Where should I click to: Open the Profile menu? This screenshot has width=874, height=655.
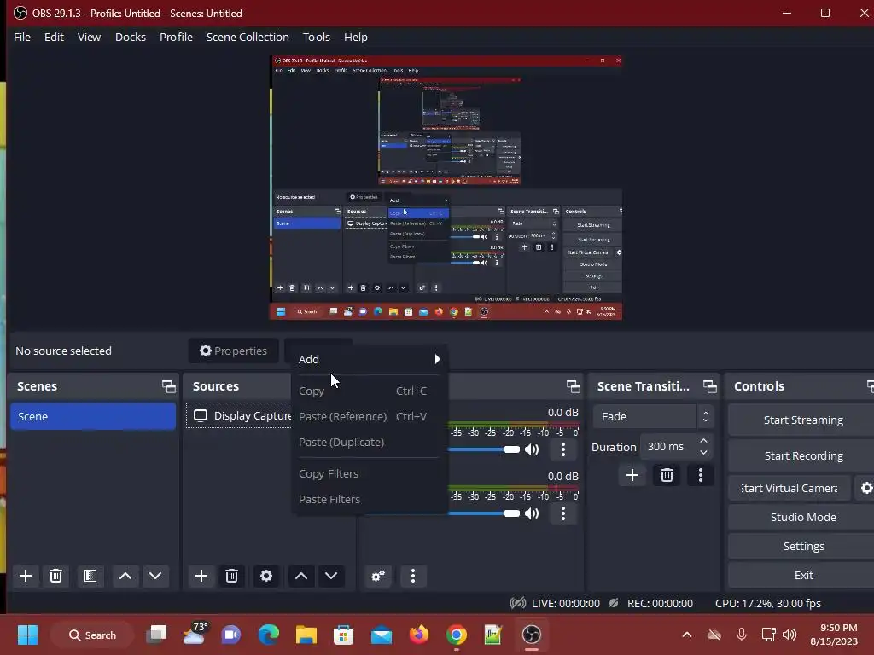click(176, 37)
